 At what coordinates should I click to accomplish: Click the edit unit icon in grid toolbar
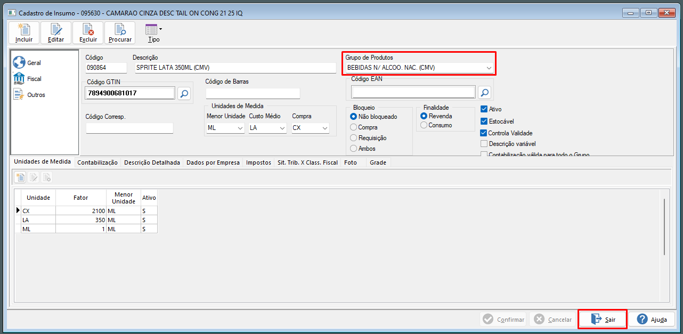[x=34, y=177]
